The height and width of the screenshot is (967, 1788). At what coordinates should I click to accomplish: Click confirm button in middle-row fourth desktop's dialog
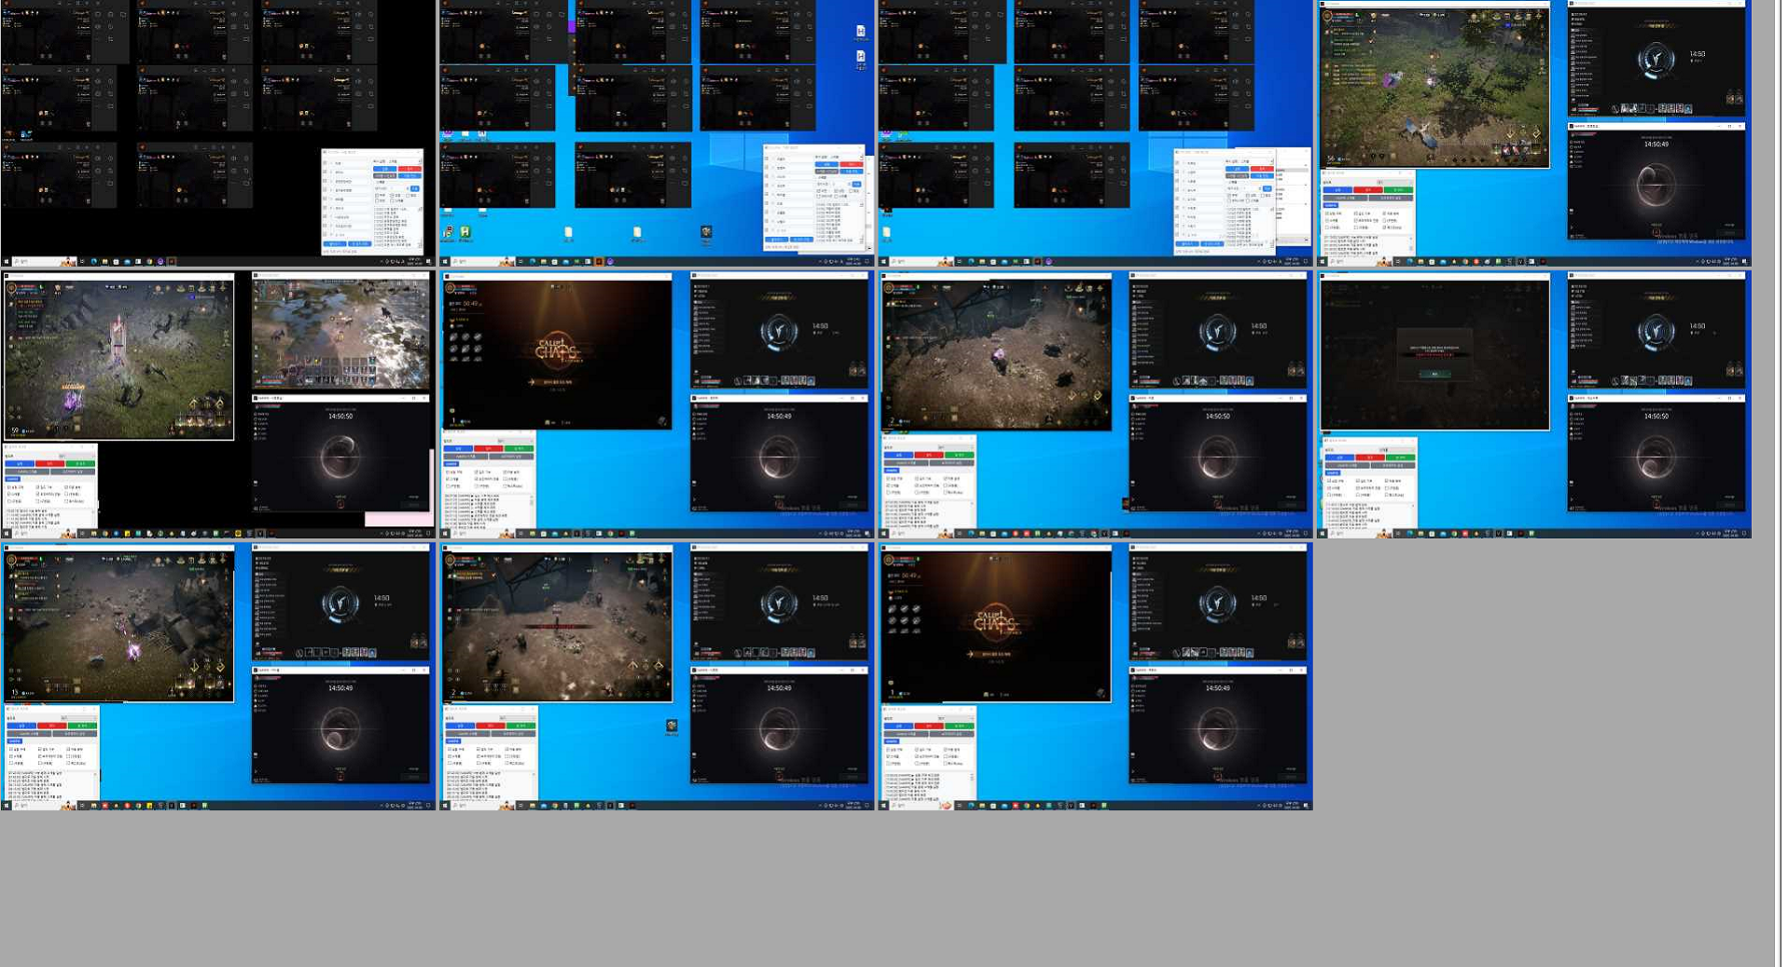(x=1435, y=374)
